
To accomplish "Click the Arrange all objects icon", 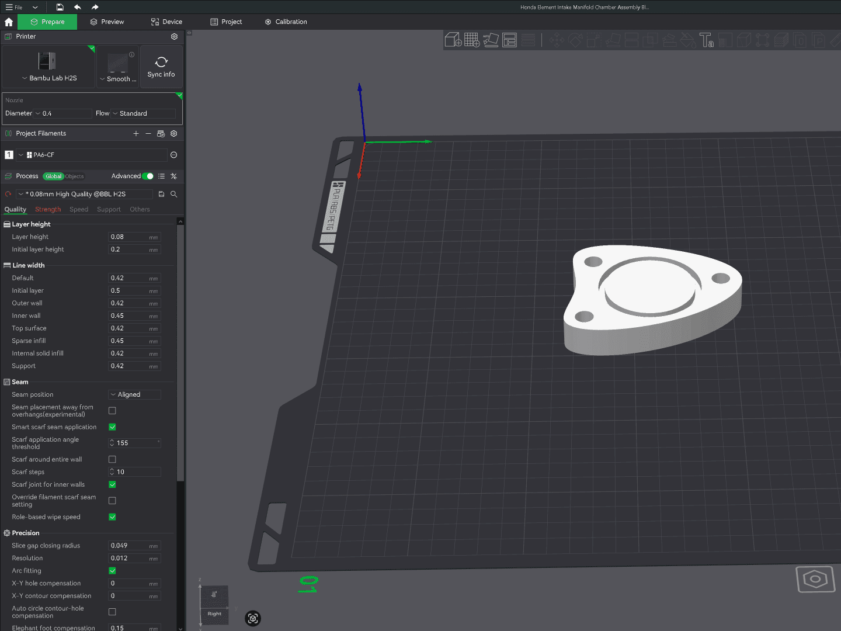I will pyautogui.click(x=510, y=40).
